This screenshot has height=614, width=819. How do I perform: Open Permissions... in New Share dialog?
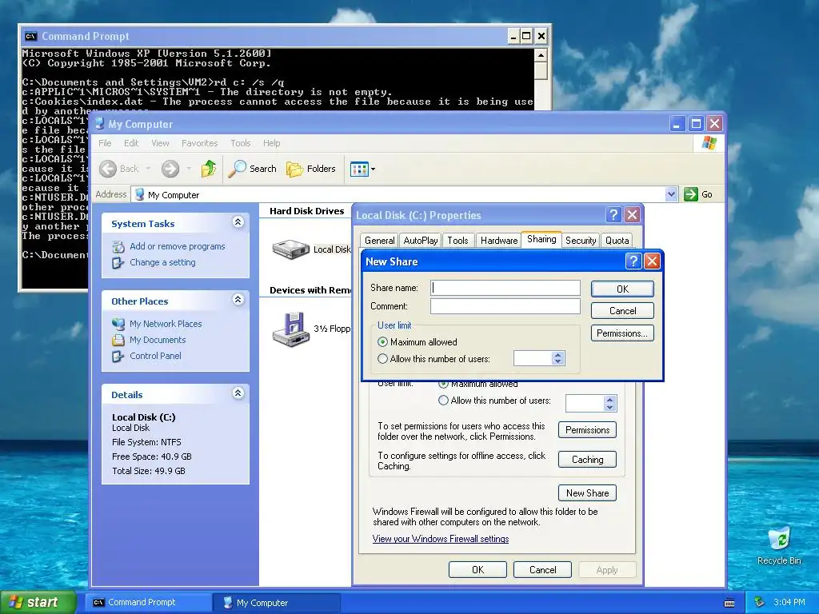(622, 333)
